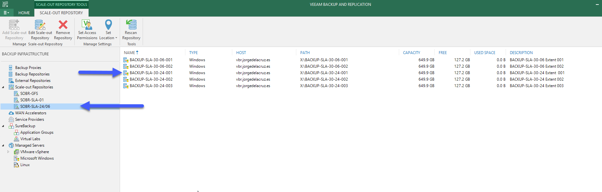The width and height of the screenshot is (602, 192).
Task: Click the Edit Scale-out Repository icon
Action: click(40, 25)
